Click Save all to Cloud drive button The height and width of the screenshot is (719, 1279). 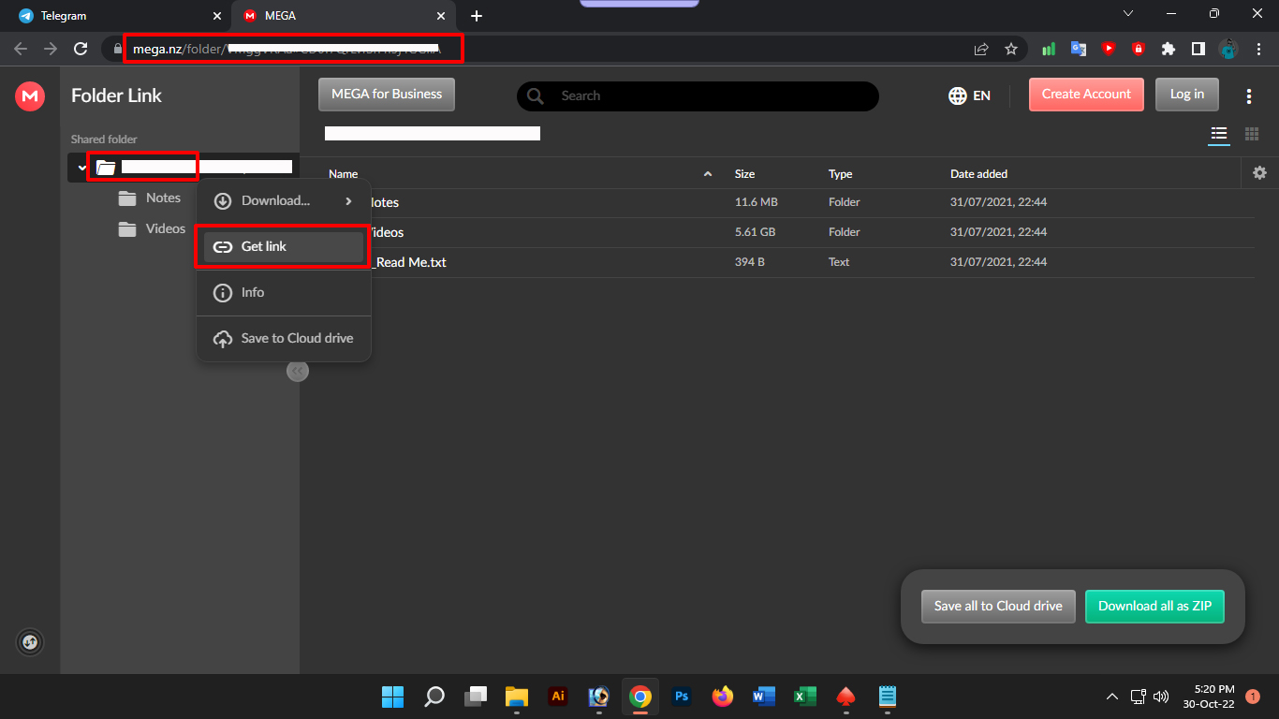point(998,606)
